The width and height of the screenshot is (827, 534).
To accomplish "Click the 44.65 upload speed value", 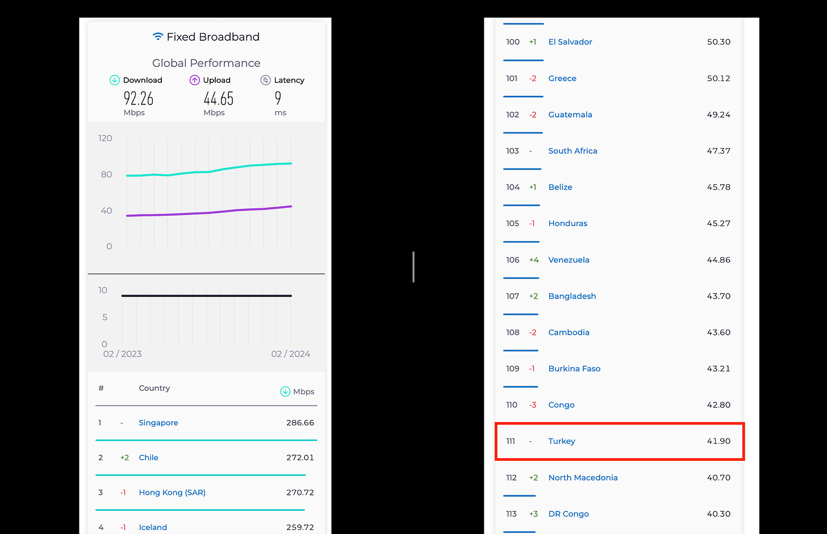I will tap(219, 99).
